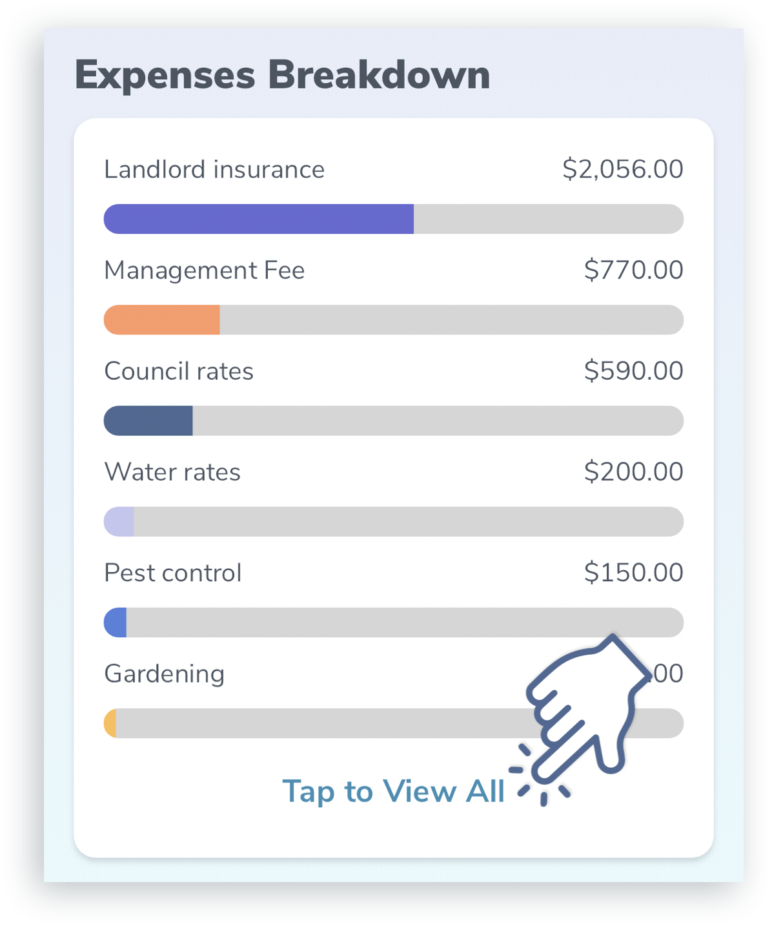The image size is (772, 926).
Task: Click the yellow Gardening bar segment
Action: coord(110,723)
